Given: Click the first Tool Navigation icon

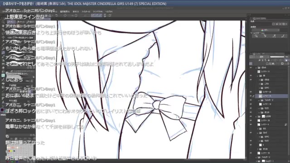Looking at the screenshot, I should tap(256, 36).
